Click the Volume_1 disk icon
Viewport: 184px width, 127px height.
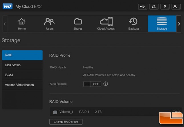tap(55, 112)
